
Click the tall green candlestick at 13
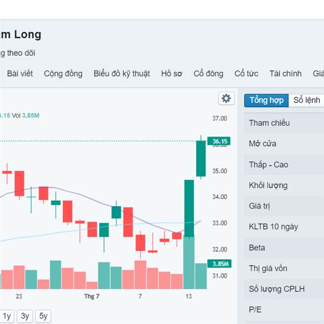click(x=189, y=208)
